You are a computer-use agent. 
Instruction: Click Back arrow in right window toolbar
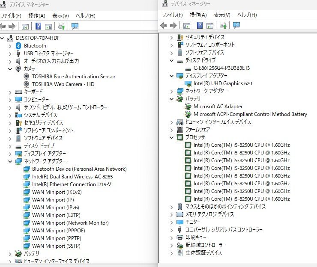(x=164, y=25)
